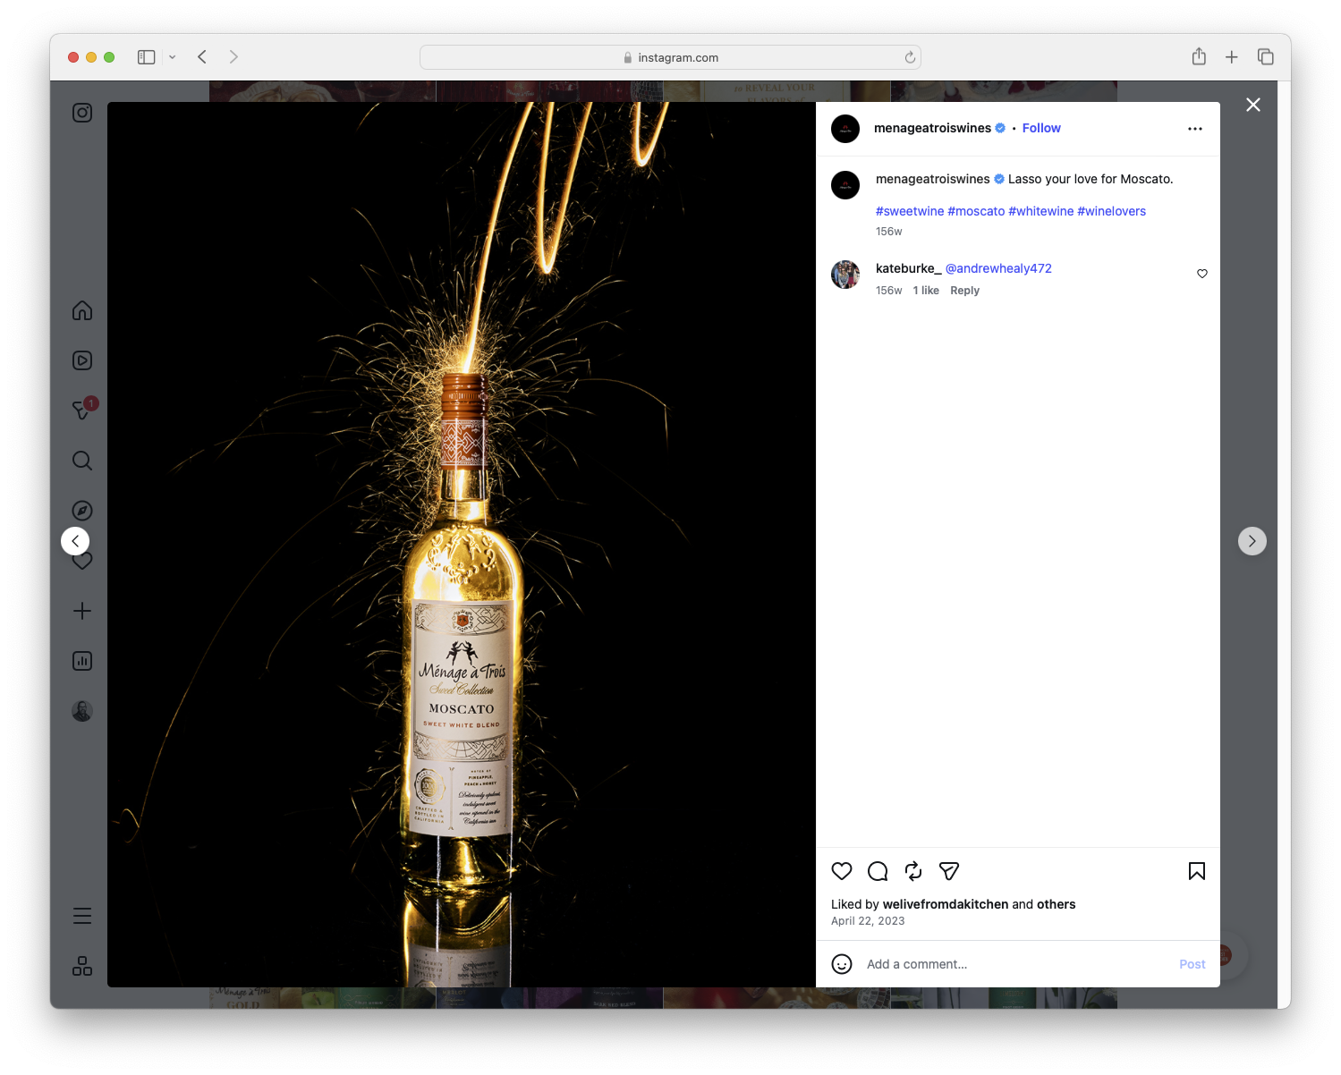
Task: Go back to the previous post arrow
Action: [x=75, y=541]
